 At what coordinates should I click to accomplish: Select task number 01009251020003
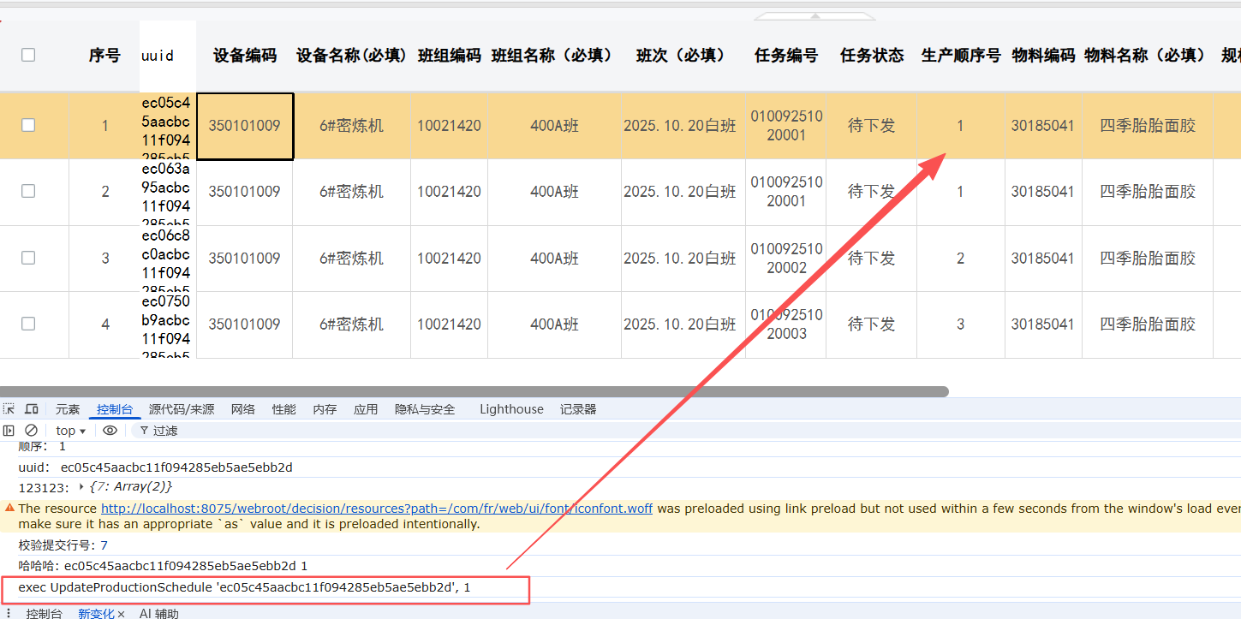pyautogui.click(x=786, y=324)
